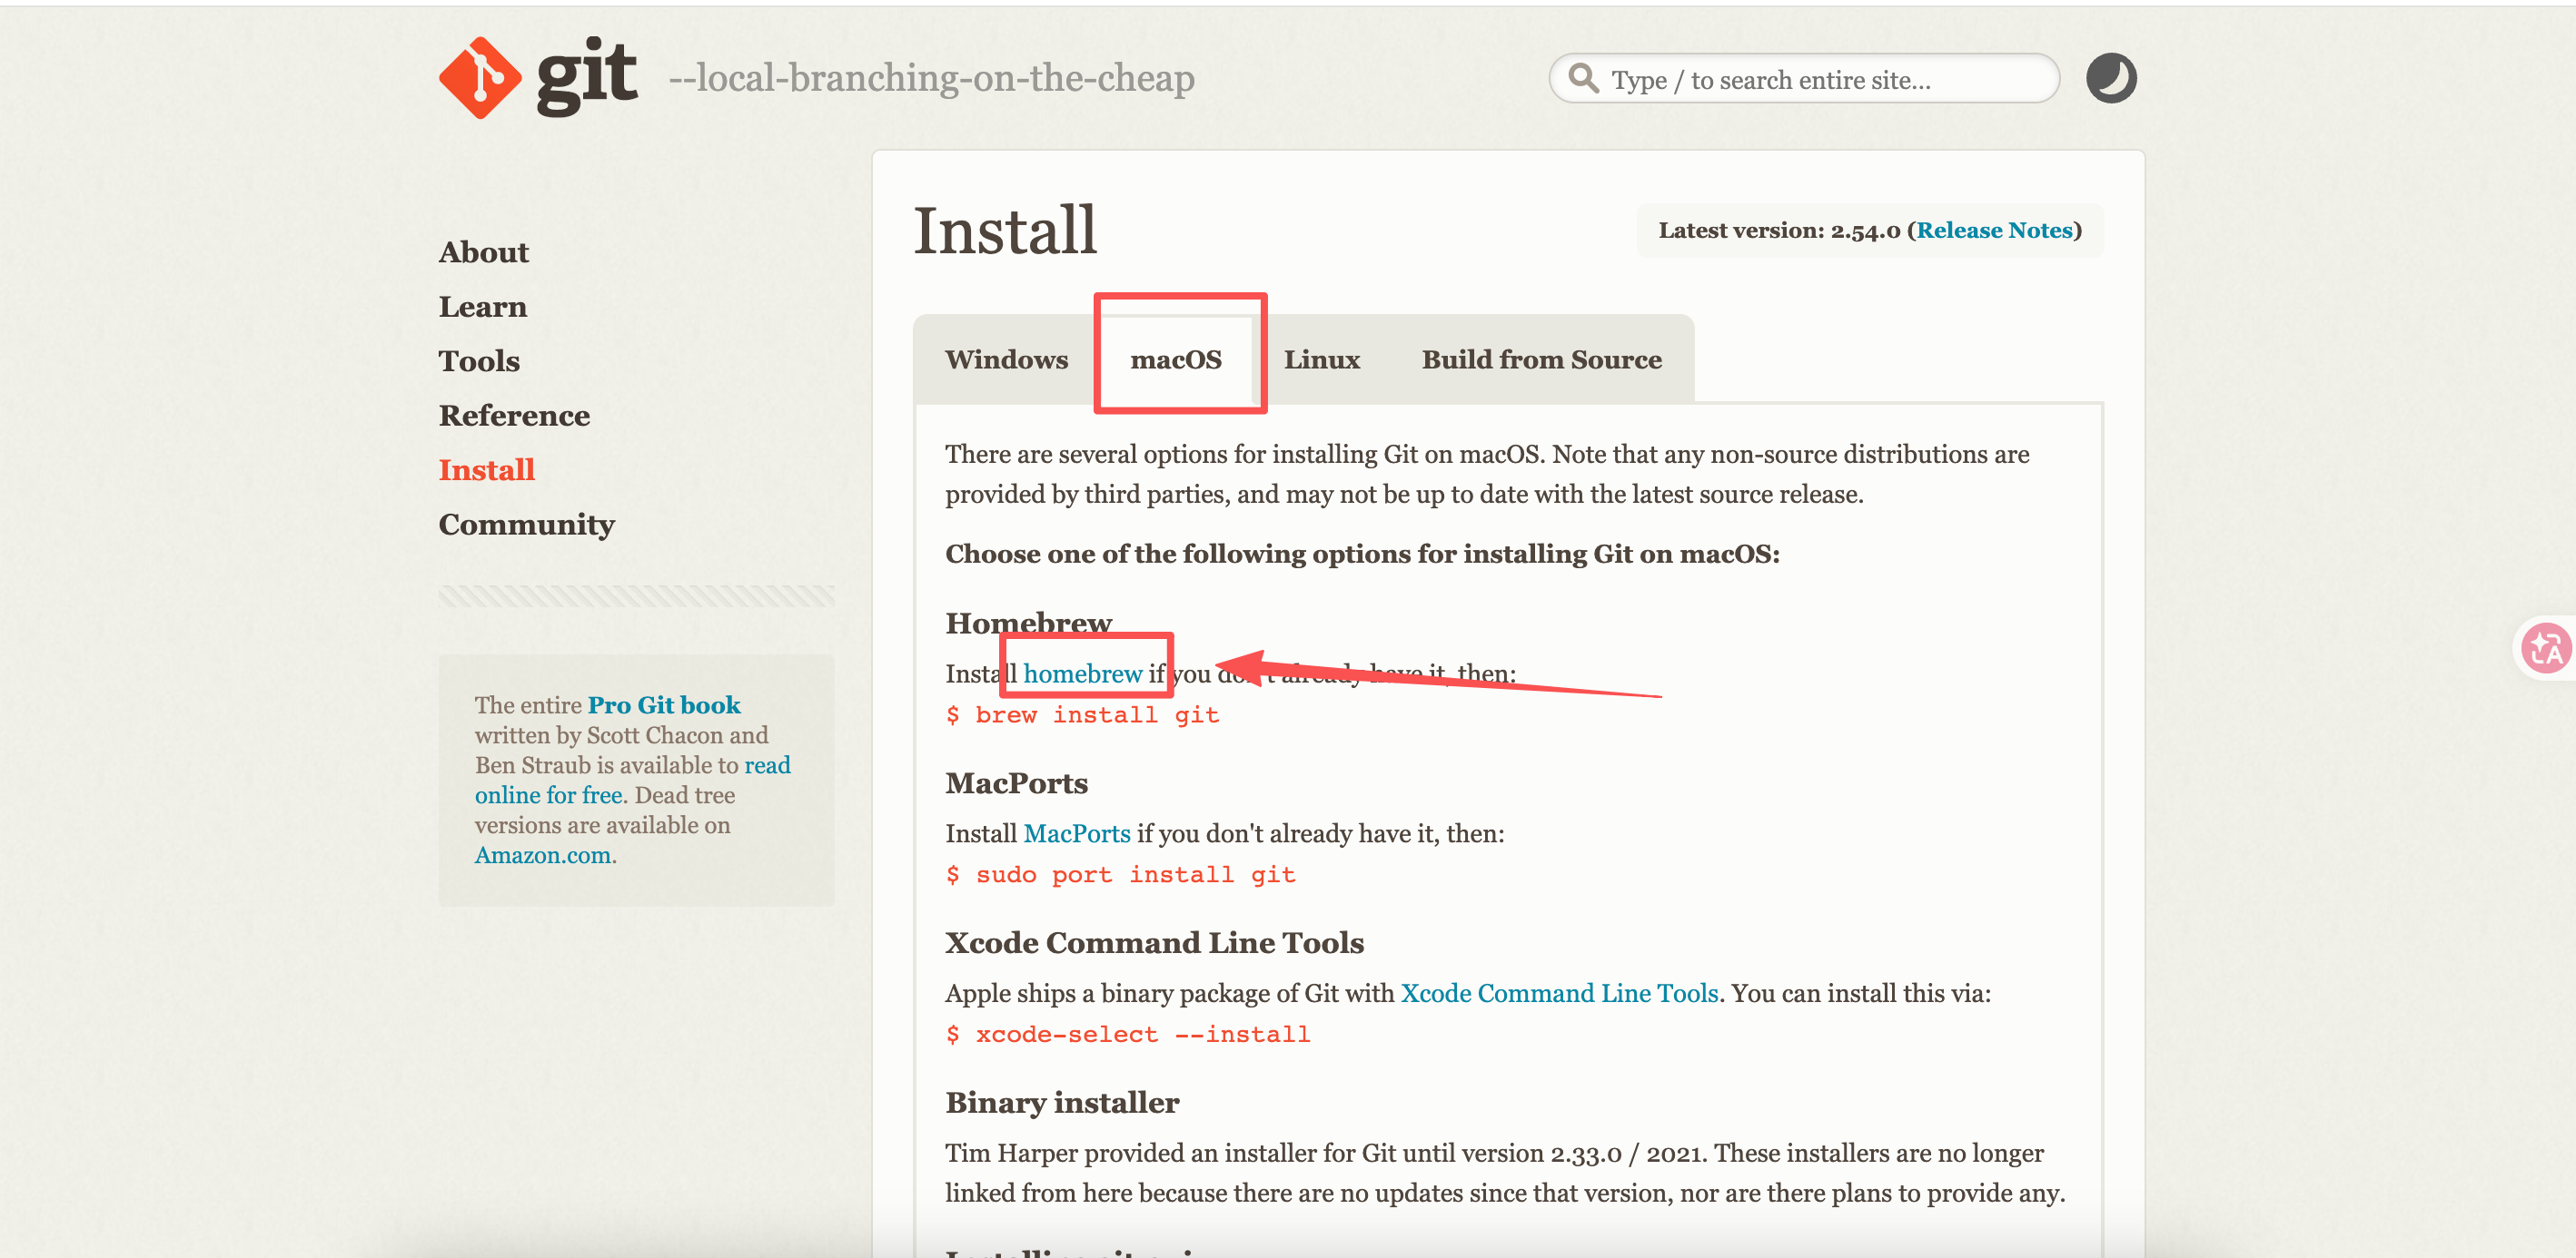Open the Pro Git book link
The width and height of the screenshot is (2576, 1258).
pyautogui.click(x=663, y=705)
